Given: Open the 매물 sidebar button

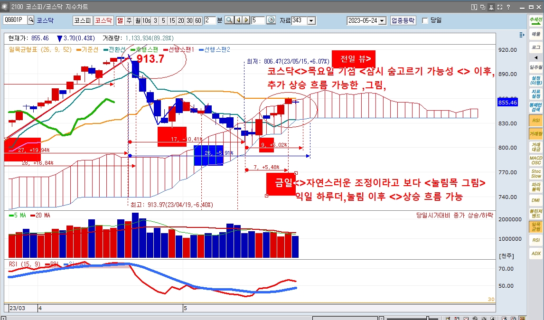Looking at the screenshot, I should [536, 34].
